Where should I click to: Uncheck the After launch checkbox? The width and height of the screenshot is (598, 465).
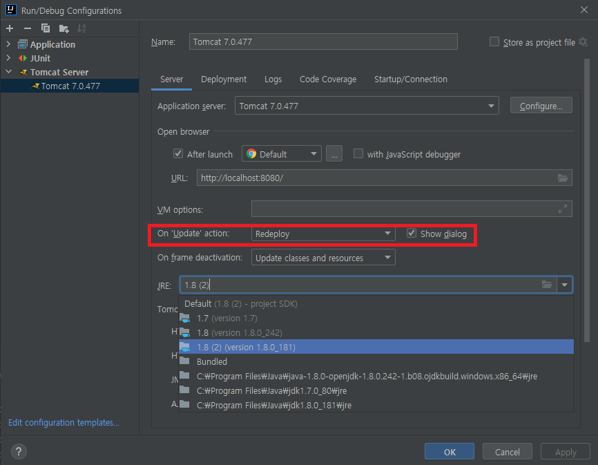[178, 153]
